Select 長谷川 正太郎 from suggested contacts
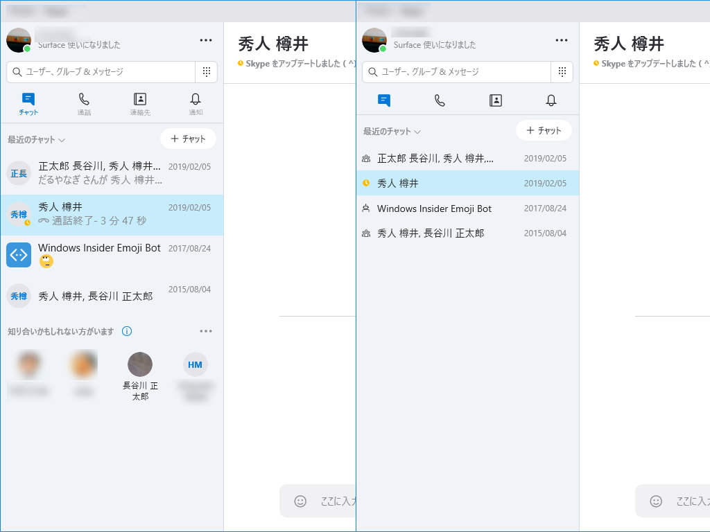 click(x=140, y=364)
